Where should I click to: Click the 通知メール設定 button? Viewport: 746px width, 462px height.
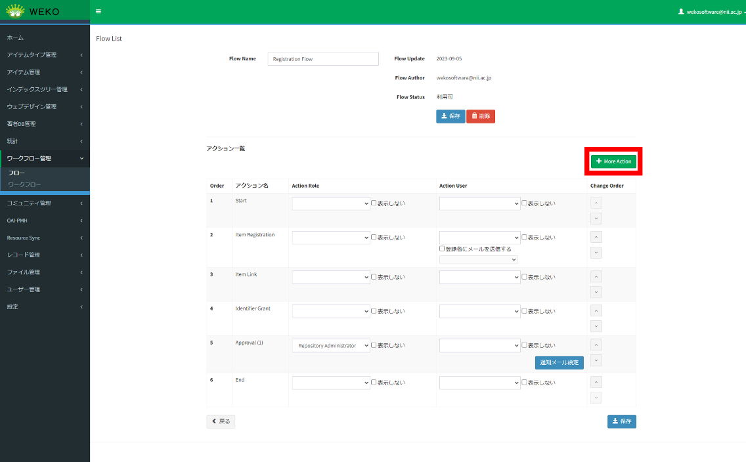coord(559,362)
